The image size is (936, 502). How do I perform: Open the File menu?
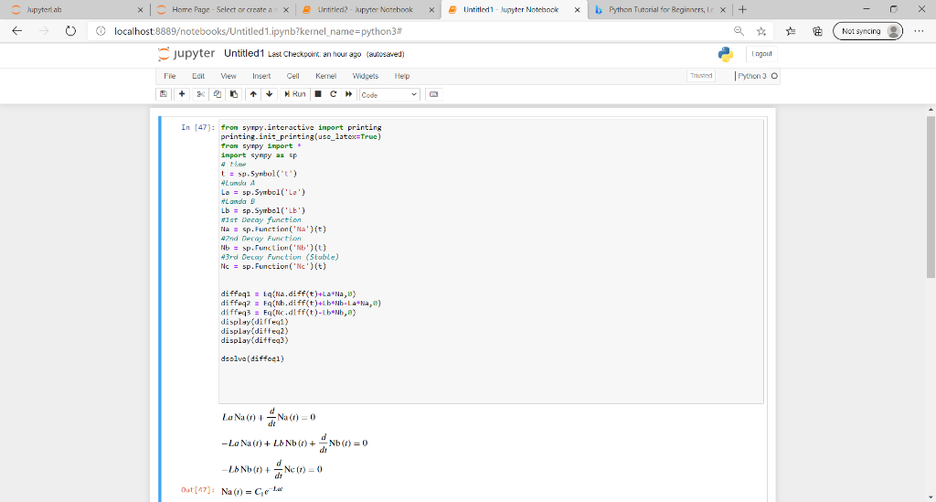(x=169, y=77)
